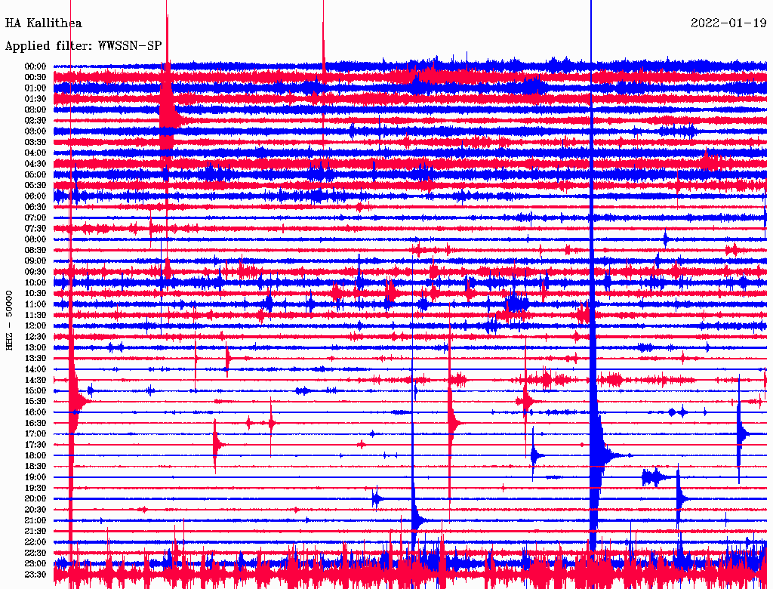Select the 23:00 time row label
This screenshot has width=773, height=589.
[35, 564]
